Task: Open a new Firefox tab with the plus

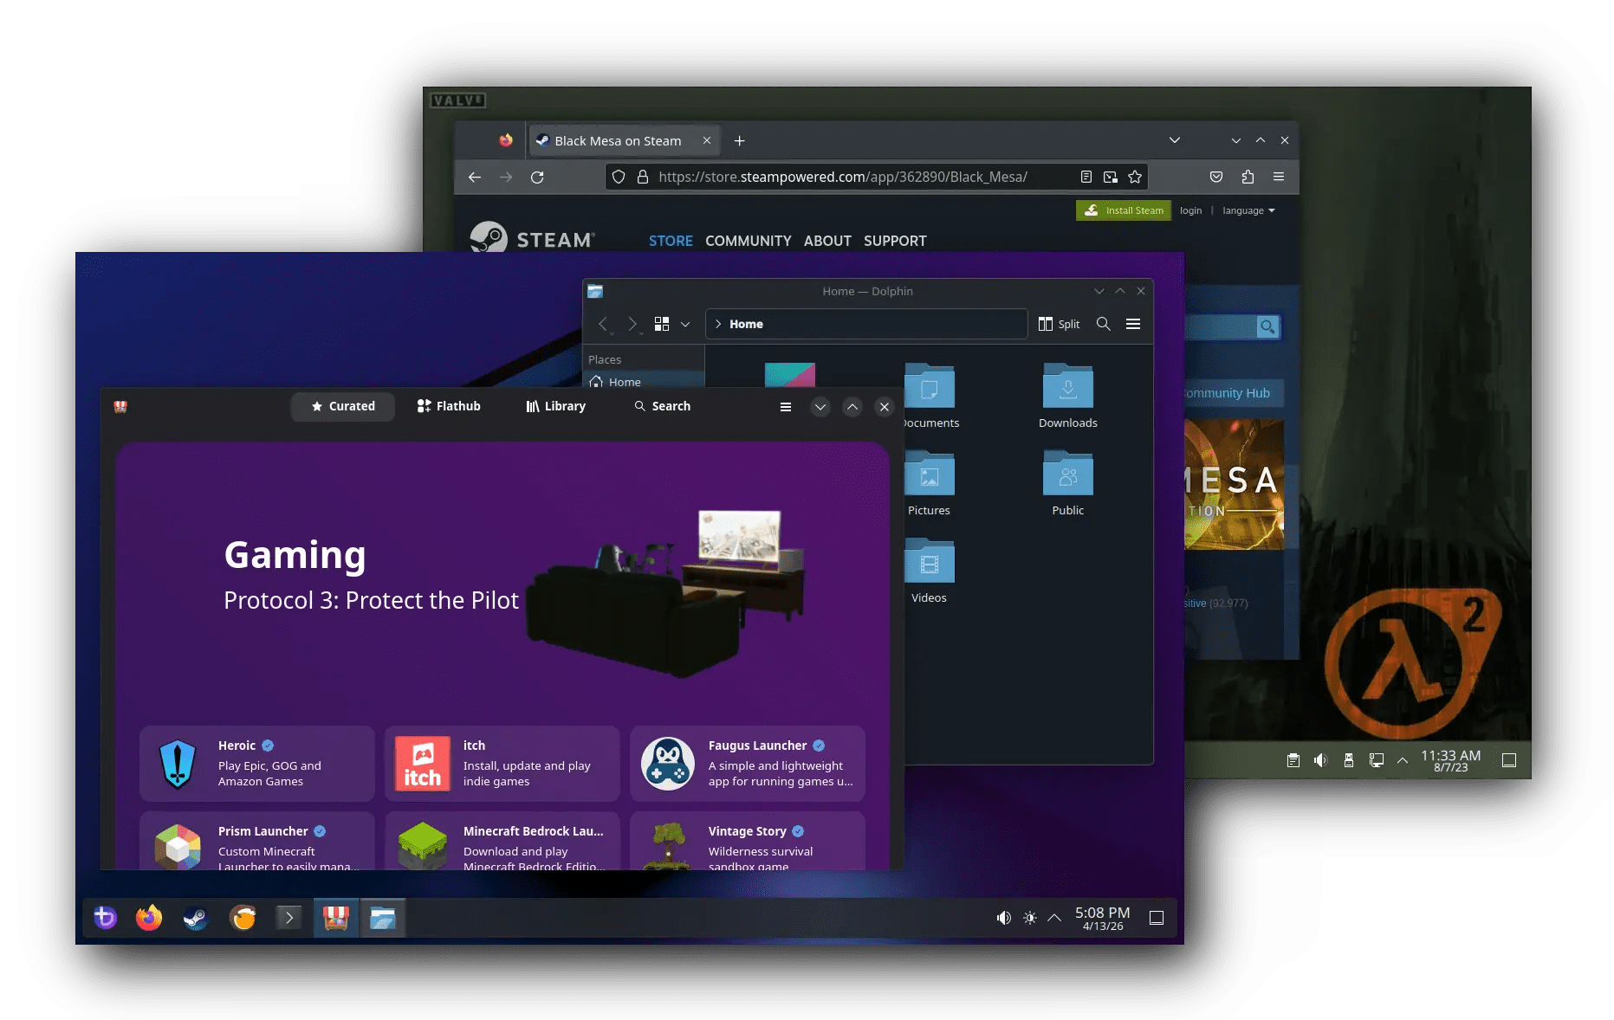Action: pyautogui.click(x=739, y=140)
